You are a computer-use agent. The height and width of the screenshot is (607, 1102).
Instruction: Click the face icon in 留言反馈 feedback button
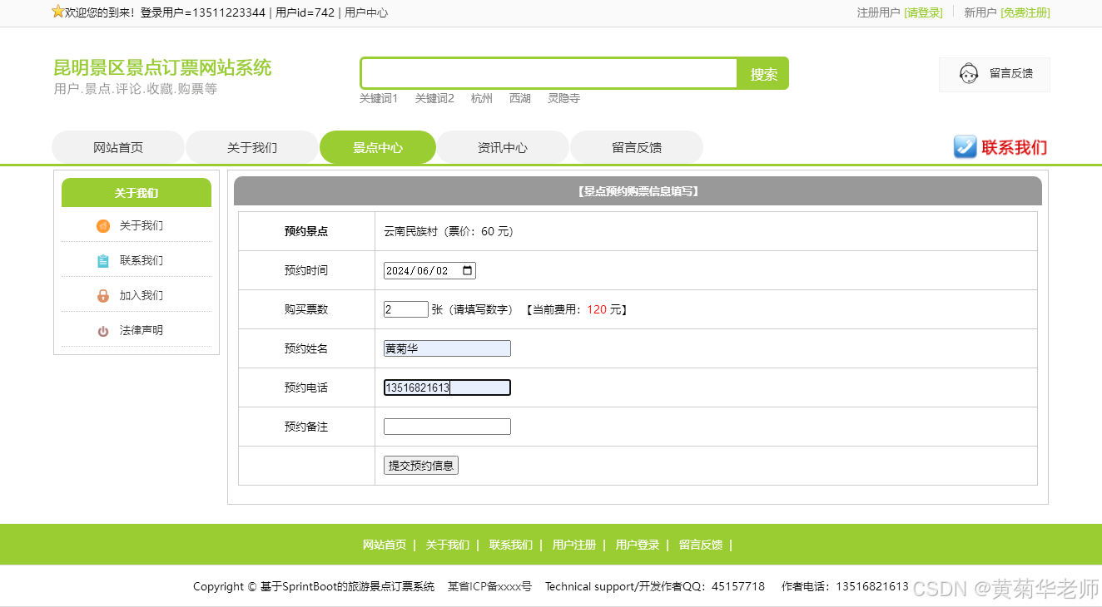pyautogui.click(x=968, y=73)
